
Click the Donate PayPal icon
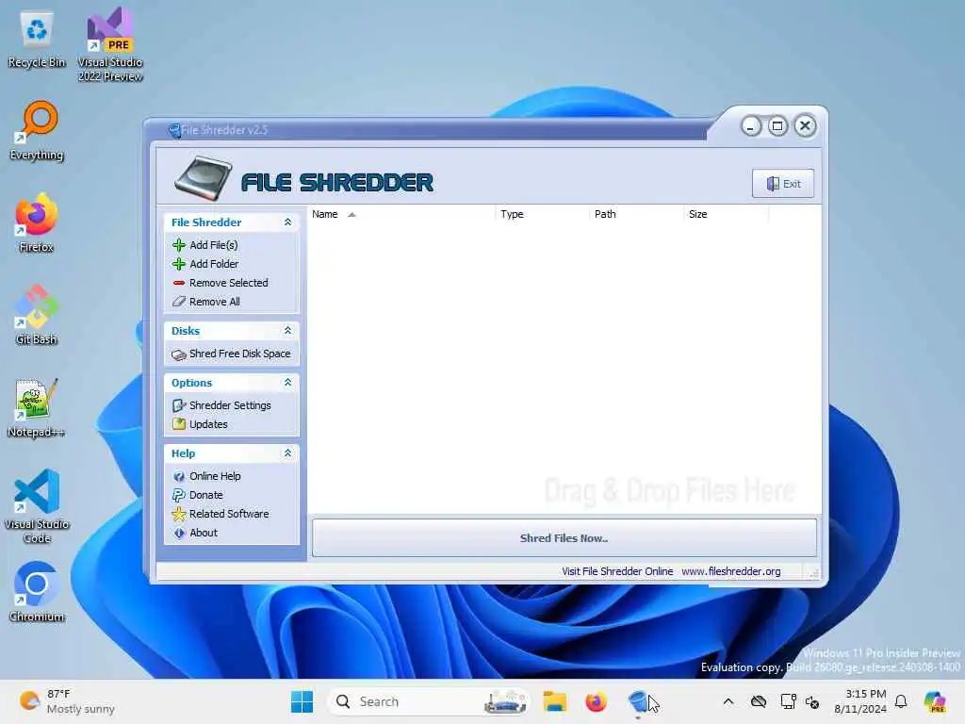(178, 495)
